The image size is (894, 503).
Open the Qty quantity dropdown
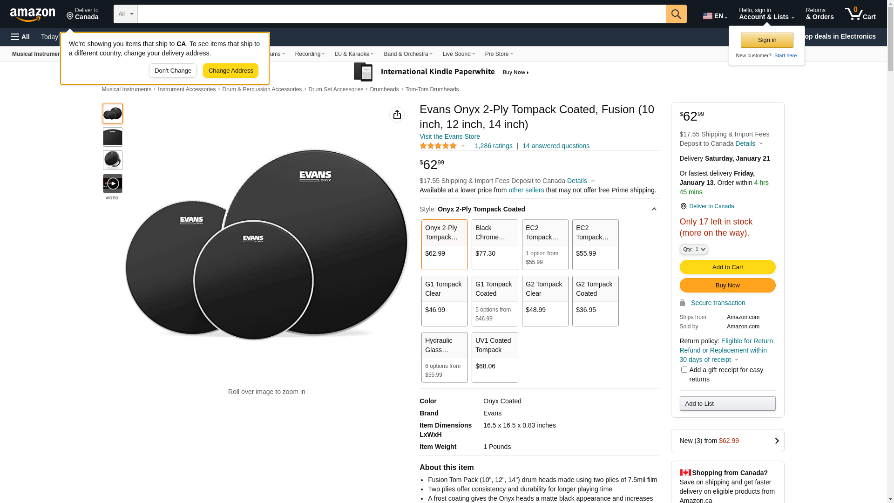(x=694, y=249)
